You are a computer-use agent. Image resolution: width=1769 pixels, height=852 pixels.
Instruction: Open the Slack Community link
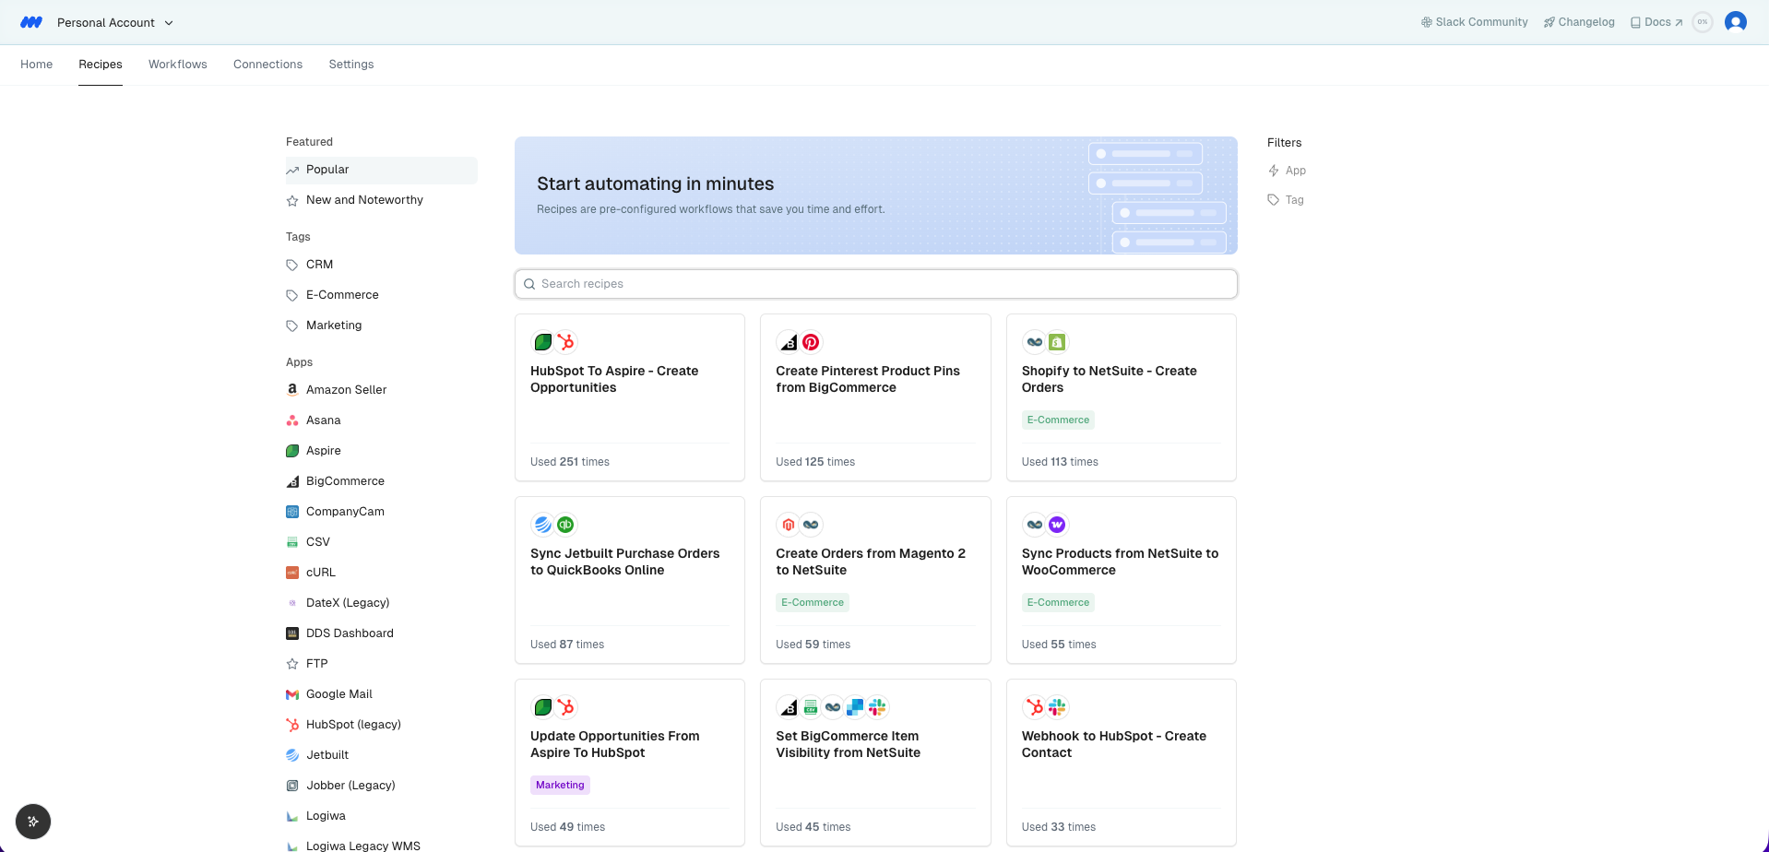[1474, 22]
